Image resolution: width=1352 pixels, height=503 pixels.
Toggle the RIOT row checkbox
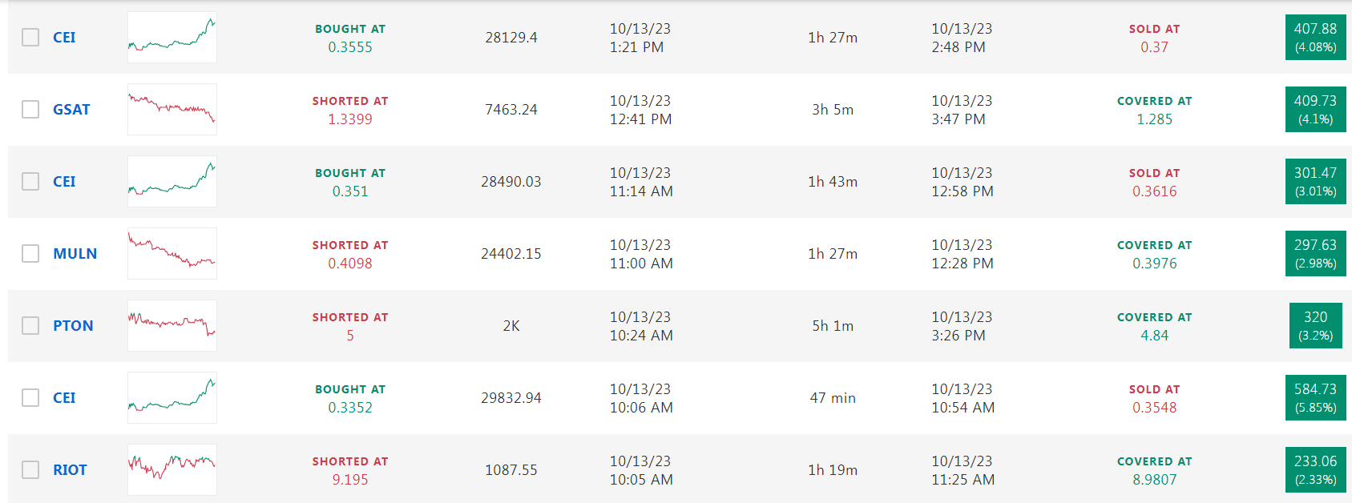30,469
